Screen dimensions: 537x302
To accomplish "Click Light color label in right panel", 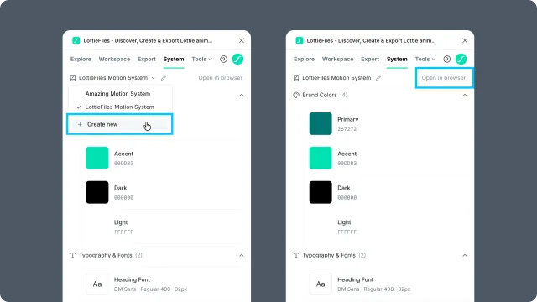I will (x=344, y=222).
